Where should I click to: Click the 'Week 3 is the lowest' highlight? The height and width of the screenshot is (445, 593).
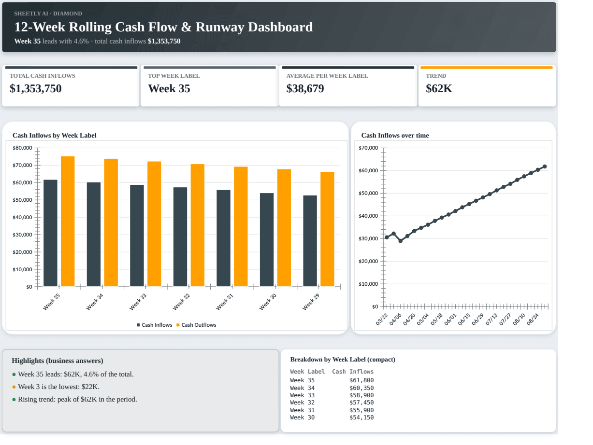click(59, 387)
